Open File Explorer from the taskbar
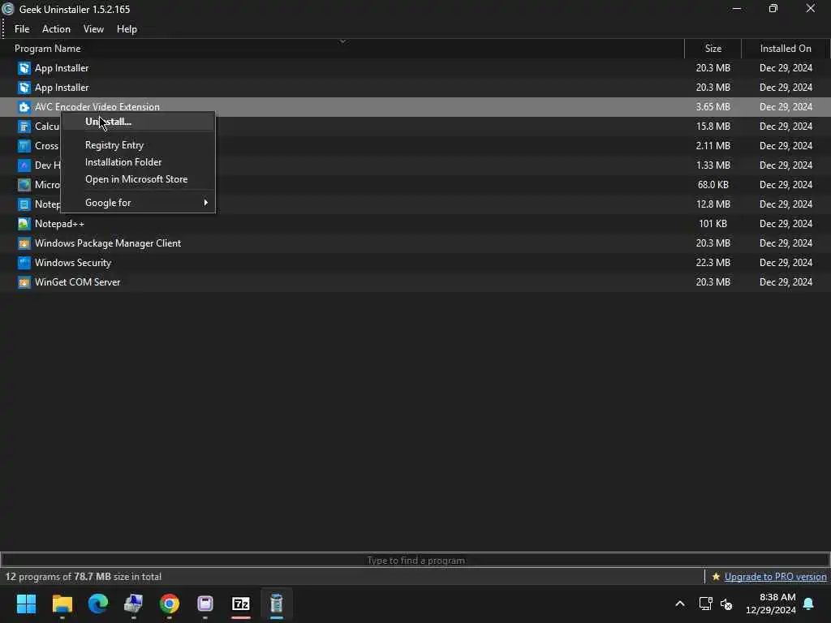Screen dimensions: 831x623 [x=62, y=604]
